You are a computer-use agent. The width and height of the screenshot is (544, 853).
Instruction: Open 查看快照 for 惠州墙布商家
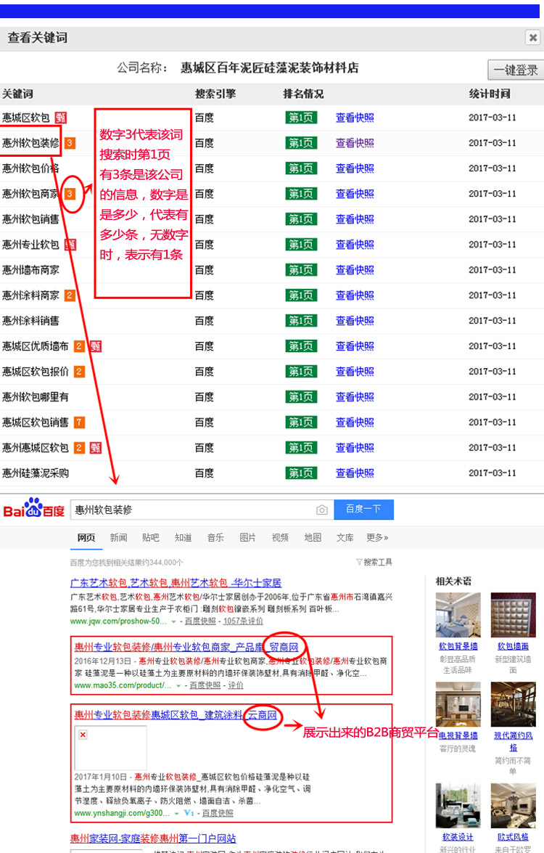[x=355, y=270]
